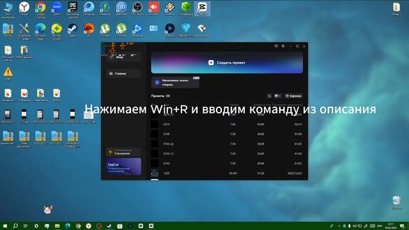Viewport: 409px width, 230px height.
Task: Select the CapCut desktop shortcut
Action: (202, 8)
